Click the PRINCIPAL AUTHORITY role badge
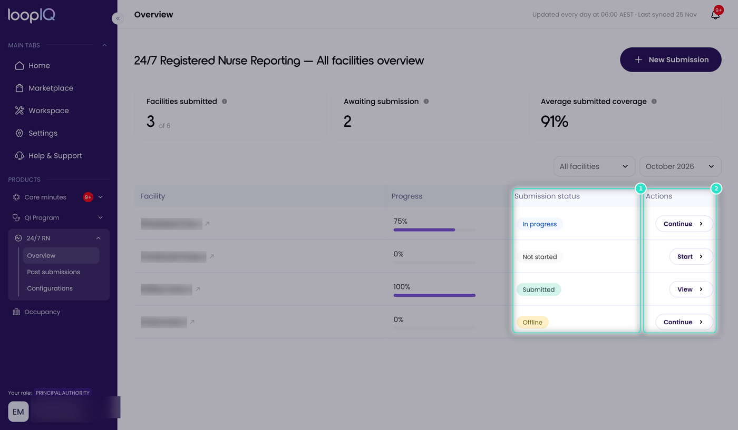Screen dimensions: 738x430 [x=63, y=393]
